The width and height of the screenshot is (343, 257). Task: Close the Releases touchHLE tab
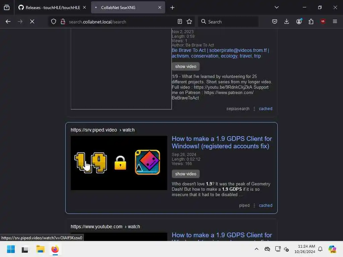pyautogui.click(x=84, y=7)
